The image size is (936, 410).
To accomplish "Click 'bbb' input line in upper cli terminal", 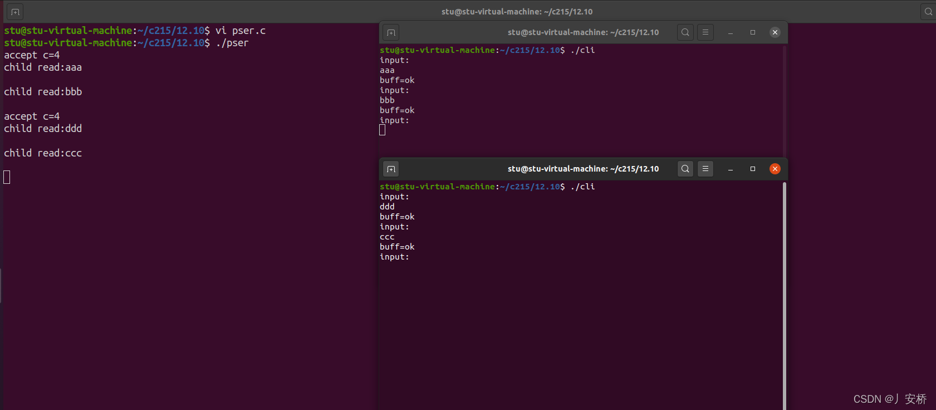I will (x=387, y=100).
